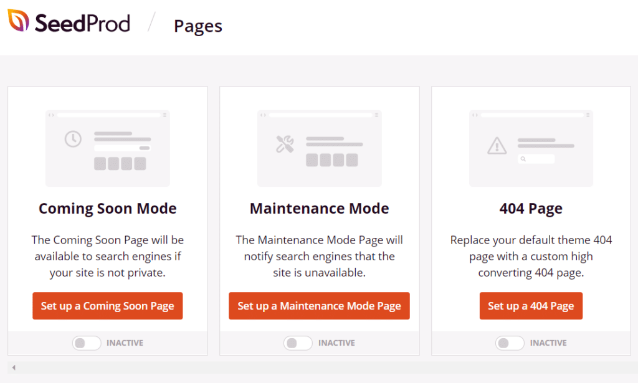Click the Coming Soon Mode heading
This screenshot has width=638, height=383.
pyautogui.click(x=107, y=209)
